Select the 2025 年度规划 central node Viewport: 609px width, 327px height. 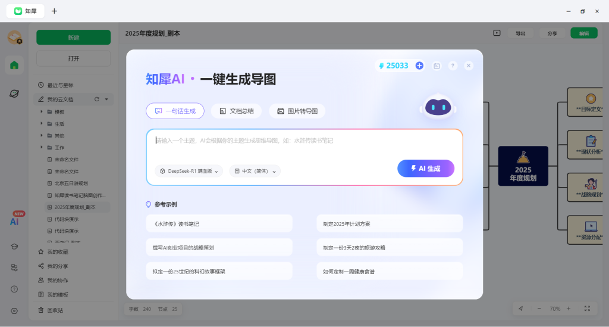(523, 166)
